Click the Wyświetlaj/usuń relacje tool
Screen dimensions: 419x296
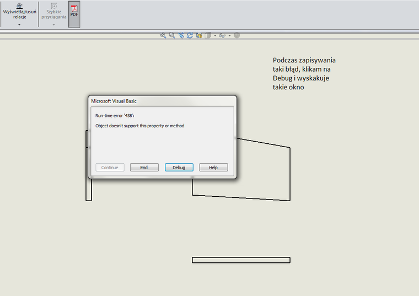coord(19,12)
